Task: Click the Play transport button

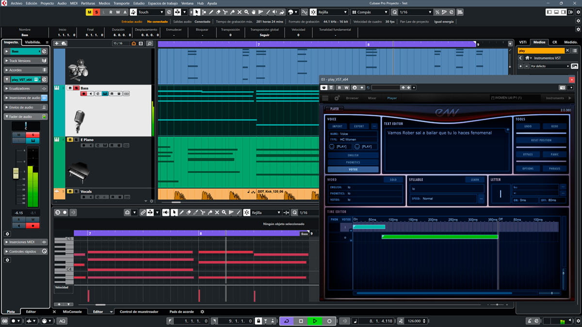Action: (315, 321)
